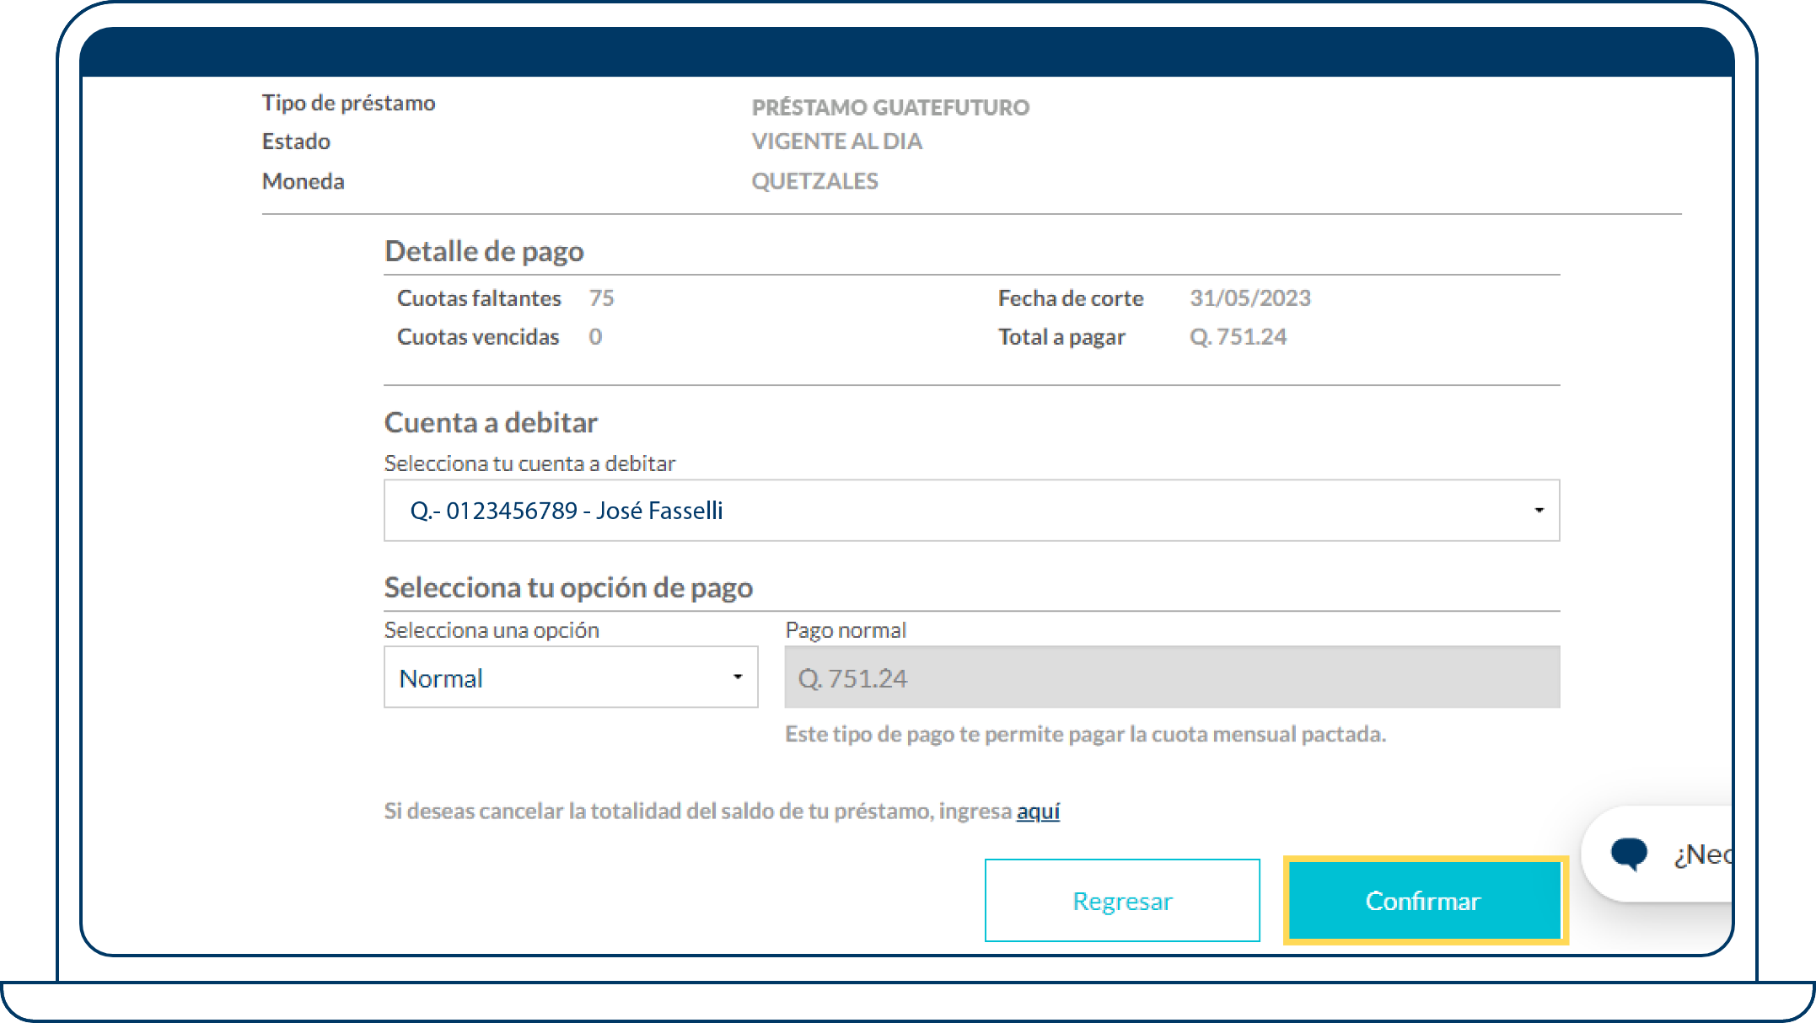Expand the Normal payment option arrow
Screen dimensions: 1816x1023
coord(738,678)
